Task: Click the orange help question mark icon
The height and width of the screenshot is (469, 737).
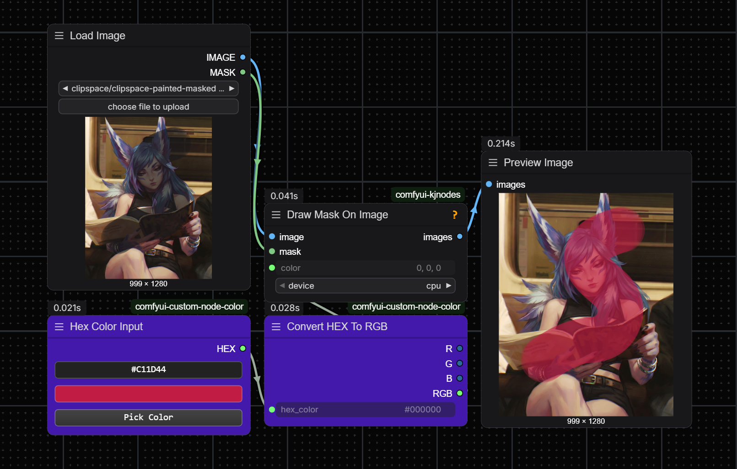Action: click(x=455, y=215)
